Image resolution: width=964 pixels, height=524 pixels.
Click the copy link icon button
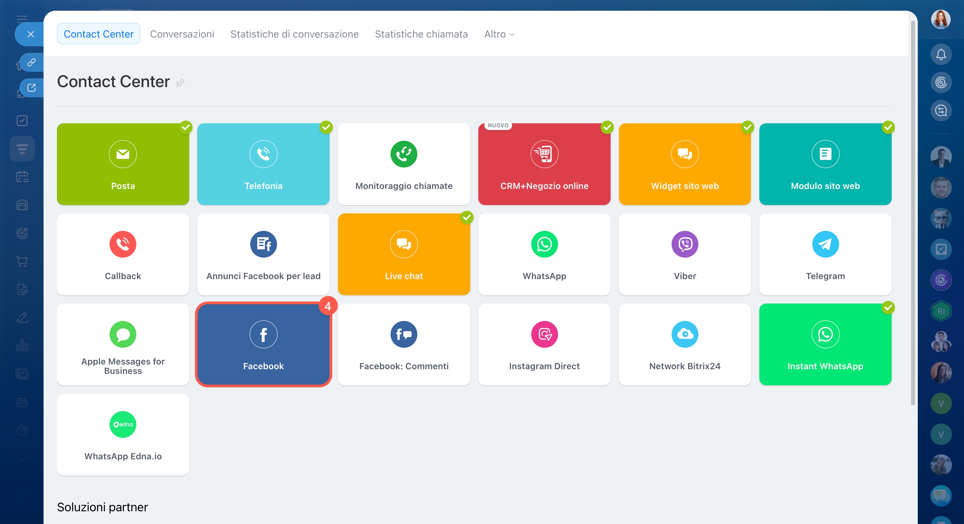click(x=31, y=62)
